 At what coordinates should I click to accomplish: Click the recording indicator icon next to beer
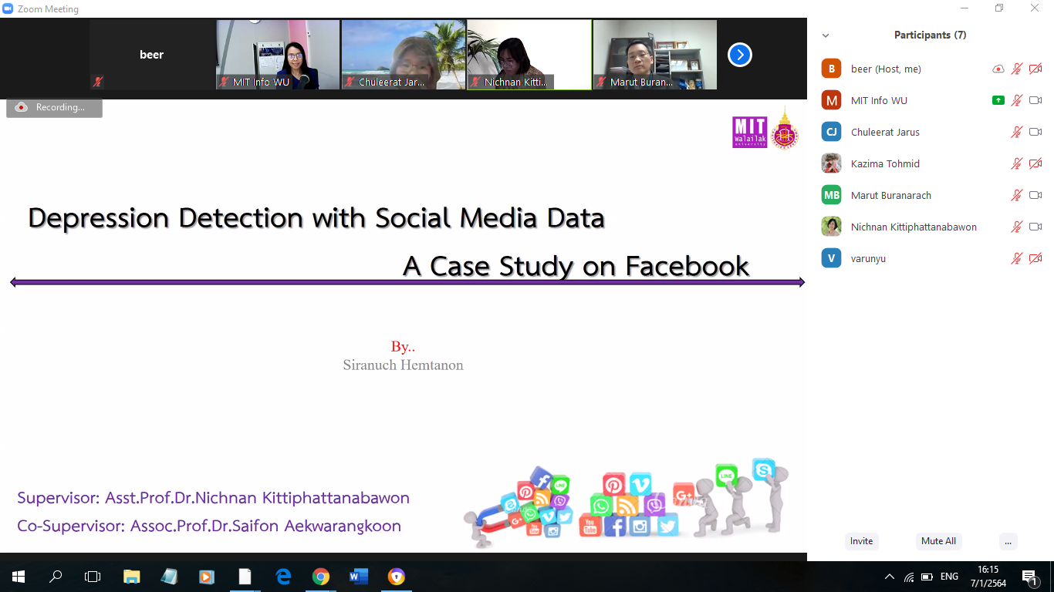click(998, 69)
